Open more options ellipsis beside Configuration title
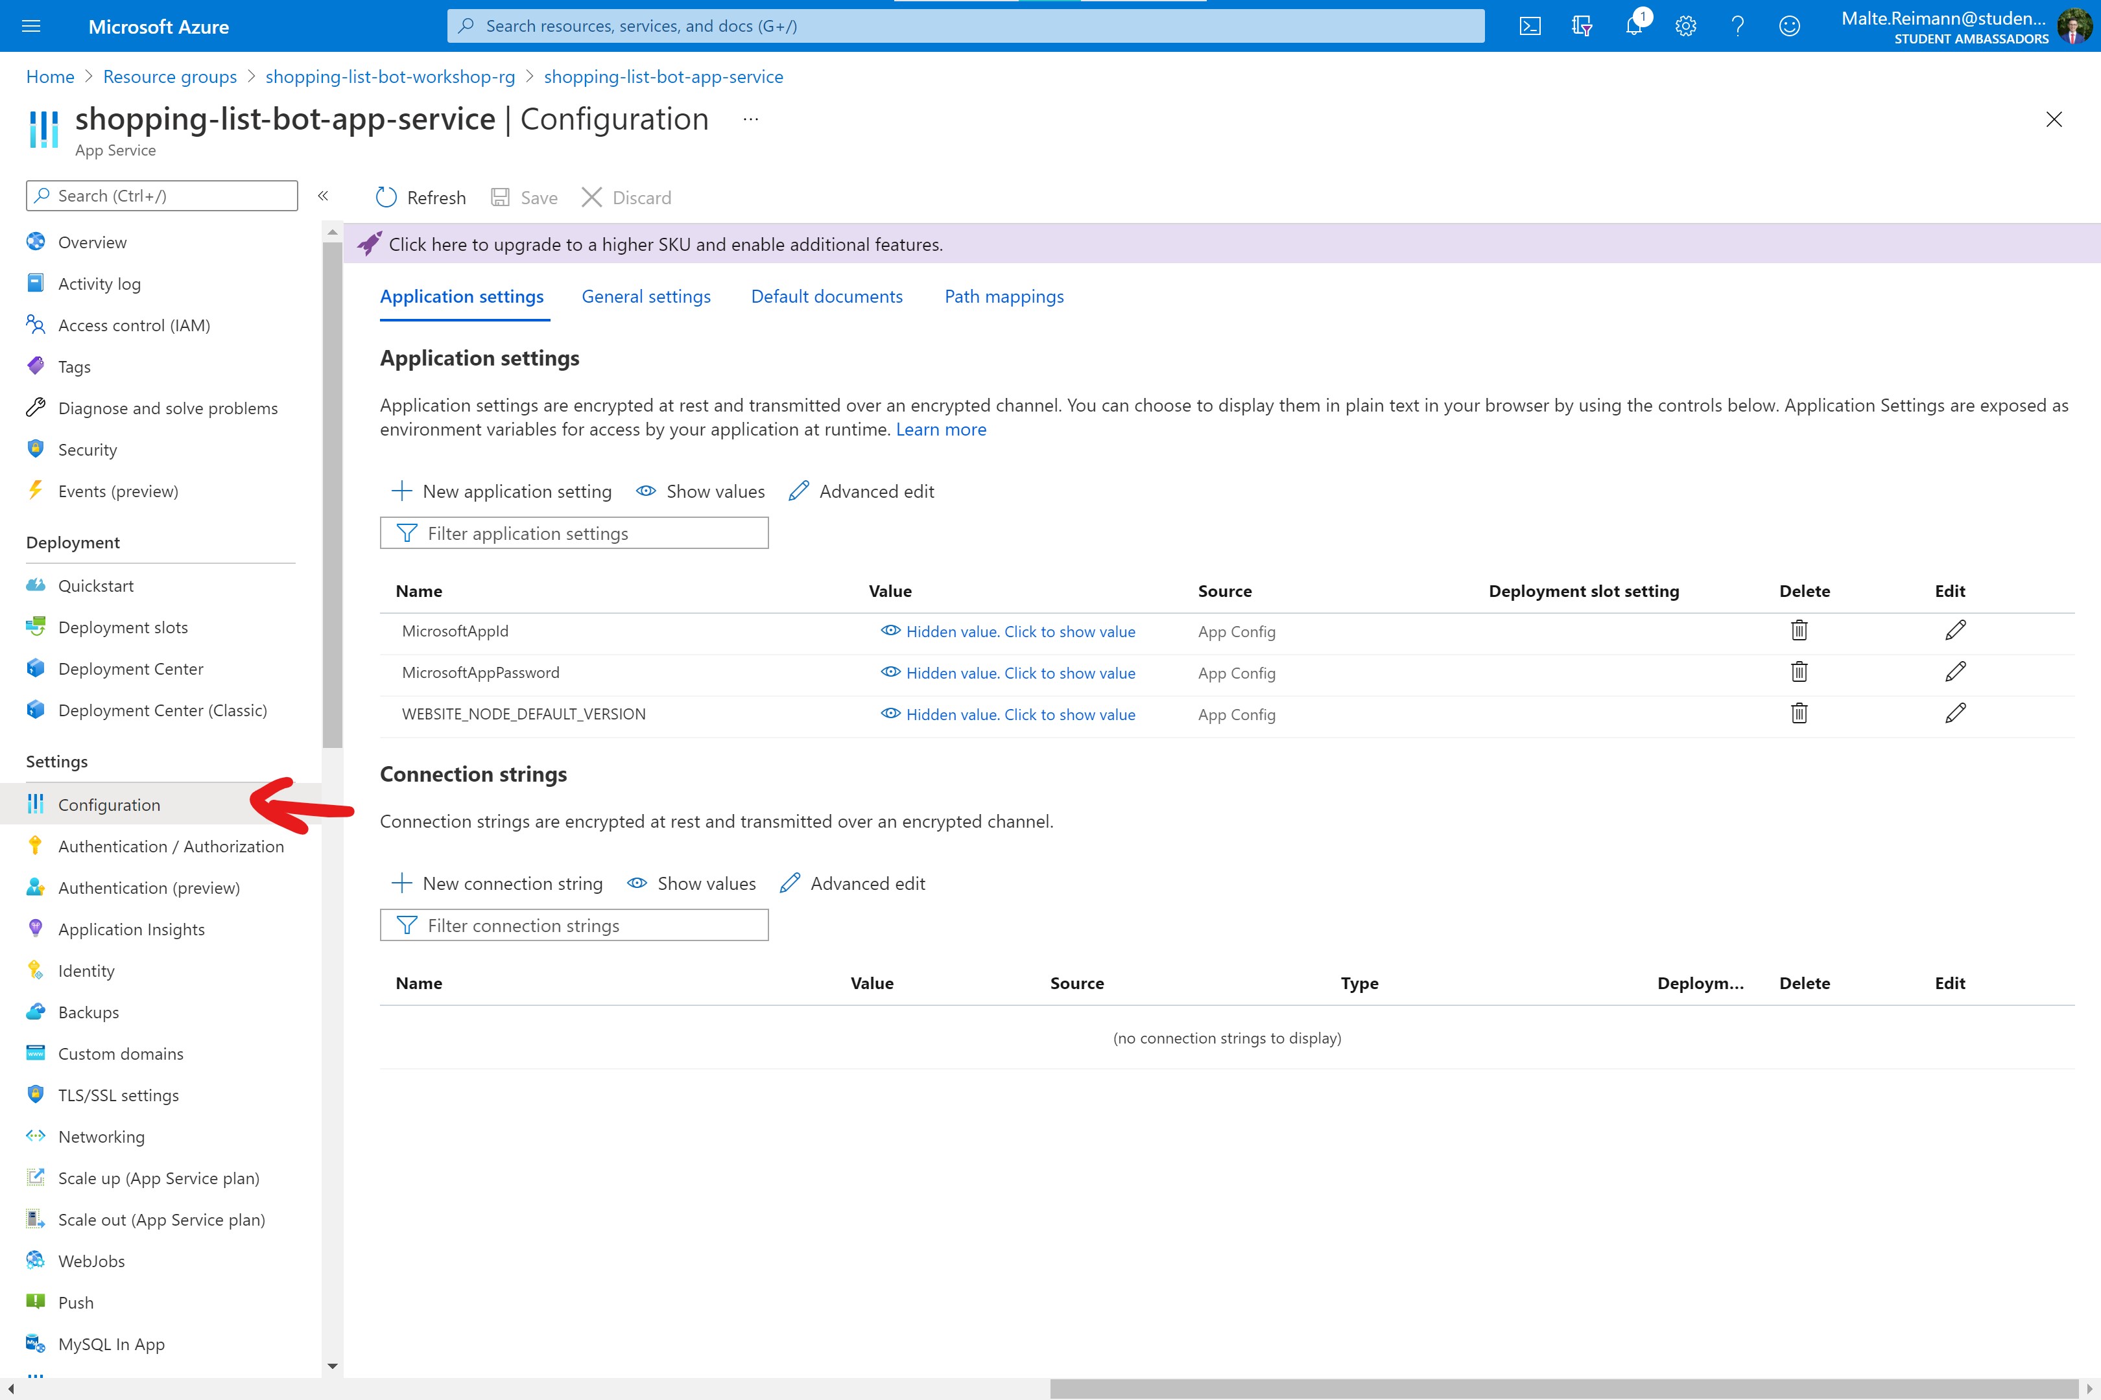 [750, 119]
